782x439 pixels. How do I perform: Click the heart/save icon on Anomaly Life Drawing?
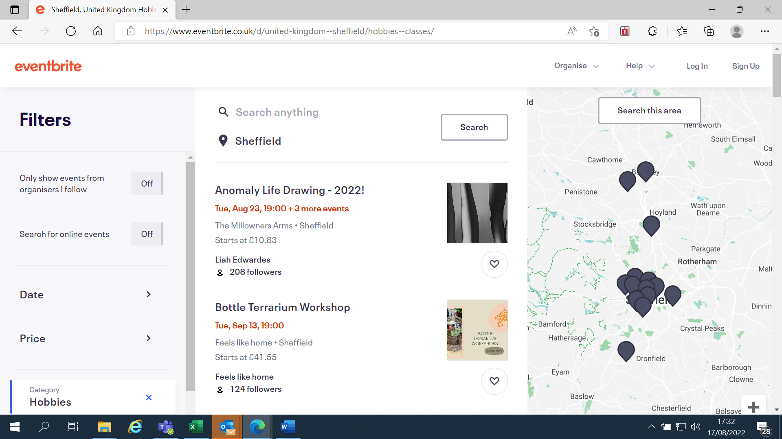(x=494, y=264)
